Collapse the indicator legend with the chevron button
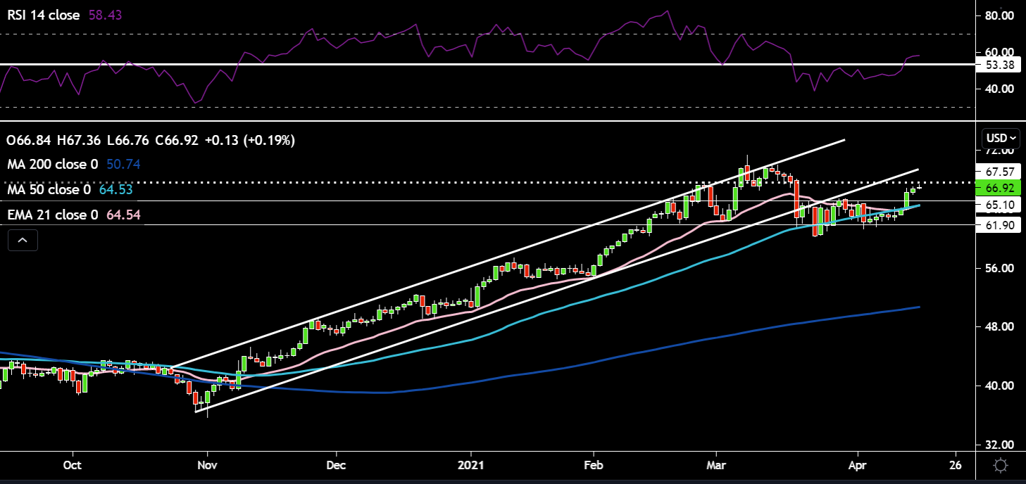This screenshot has height=484, width=1026. (23, 241)
